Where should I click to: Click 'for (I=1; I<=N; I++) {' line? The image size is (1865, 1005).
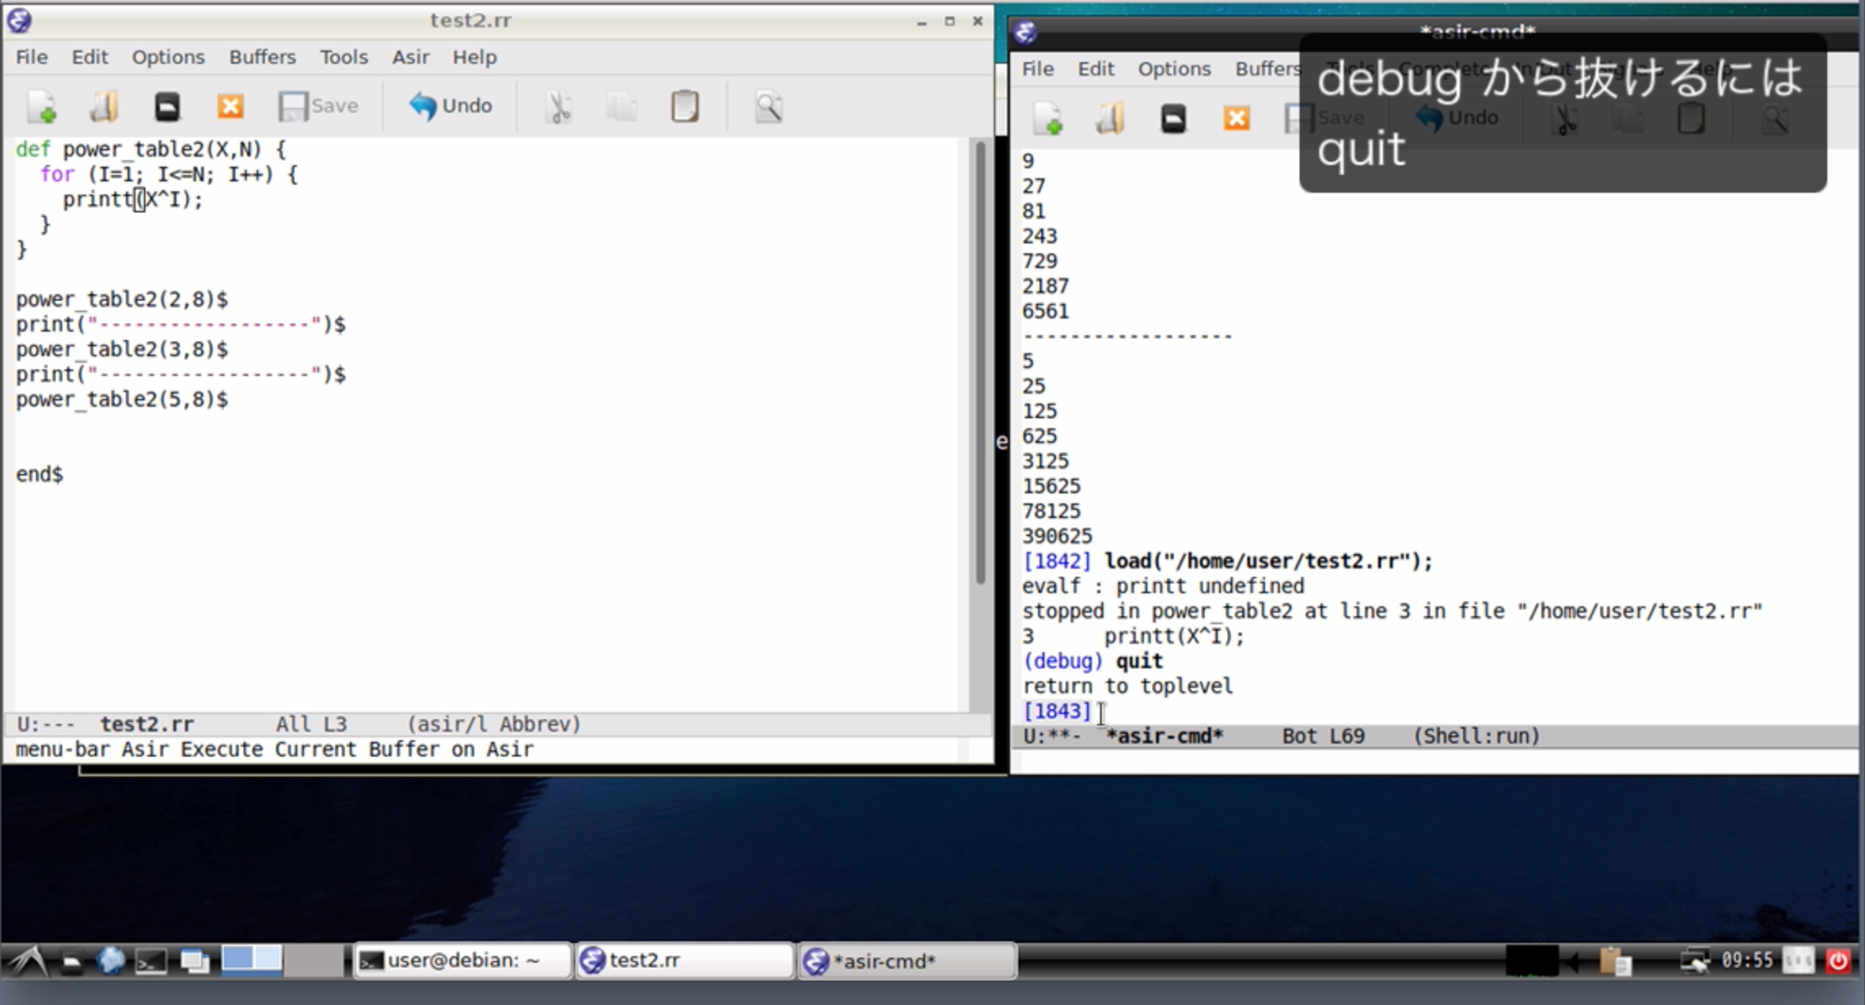[x=169, y=174]
